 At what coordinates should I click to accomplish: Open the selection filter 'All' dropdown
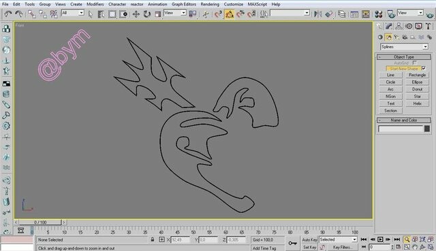pos(81,13)
